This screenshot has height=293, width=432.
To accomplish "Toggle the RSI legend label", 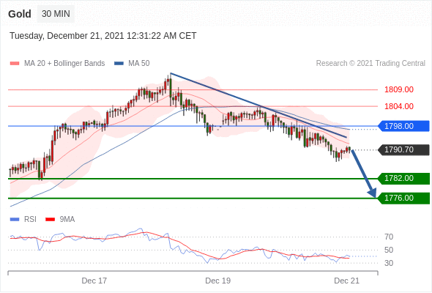I will point(30,220).
